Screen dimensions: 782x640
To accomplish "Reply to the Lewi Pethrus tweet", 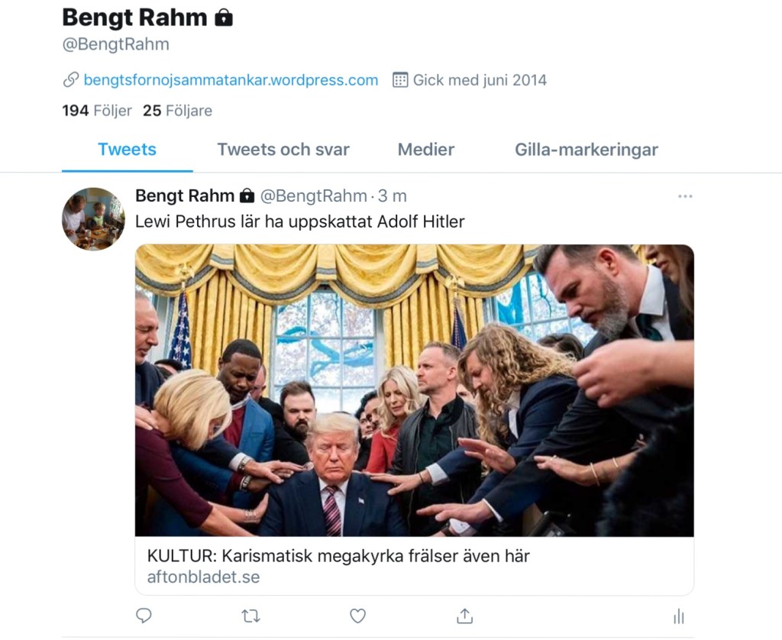I will coord(144,616).
